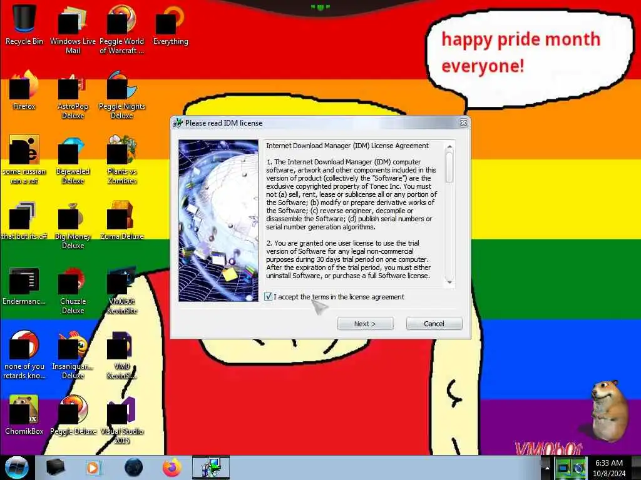Screen dimensions: 641x480
Task: Select the ChomikBox desktop icon
Action: (24, 414)
